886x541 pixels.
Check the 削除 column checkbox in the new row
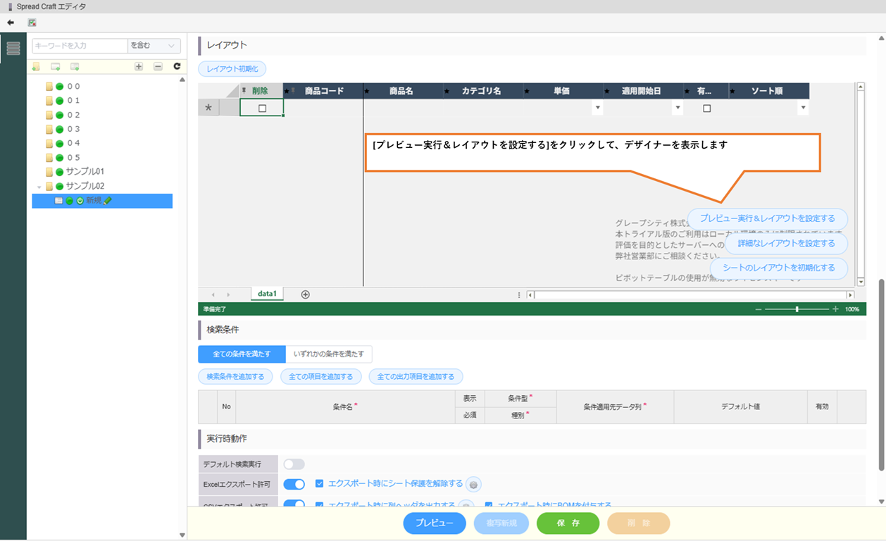point(262,108)
